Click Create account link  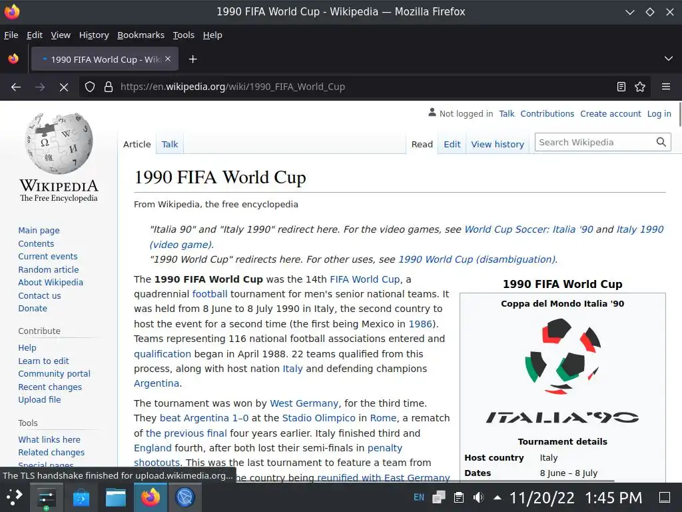coord(610,113)
